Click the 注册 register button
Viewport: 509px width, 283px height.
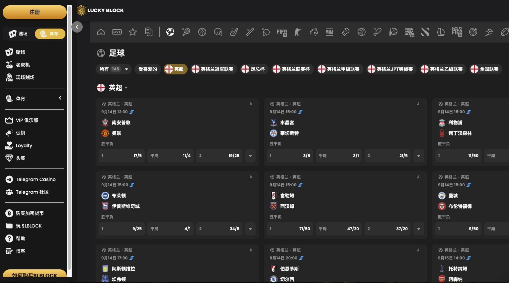[35, 12]
